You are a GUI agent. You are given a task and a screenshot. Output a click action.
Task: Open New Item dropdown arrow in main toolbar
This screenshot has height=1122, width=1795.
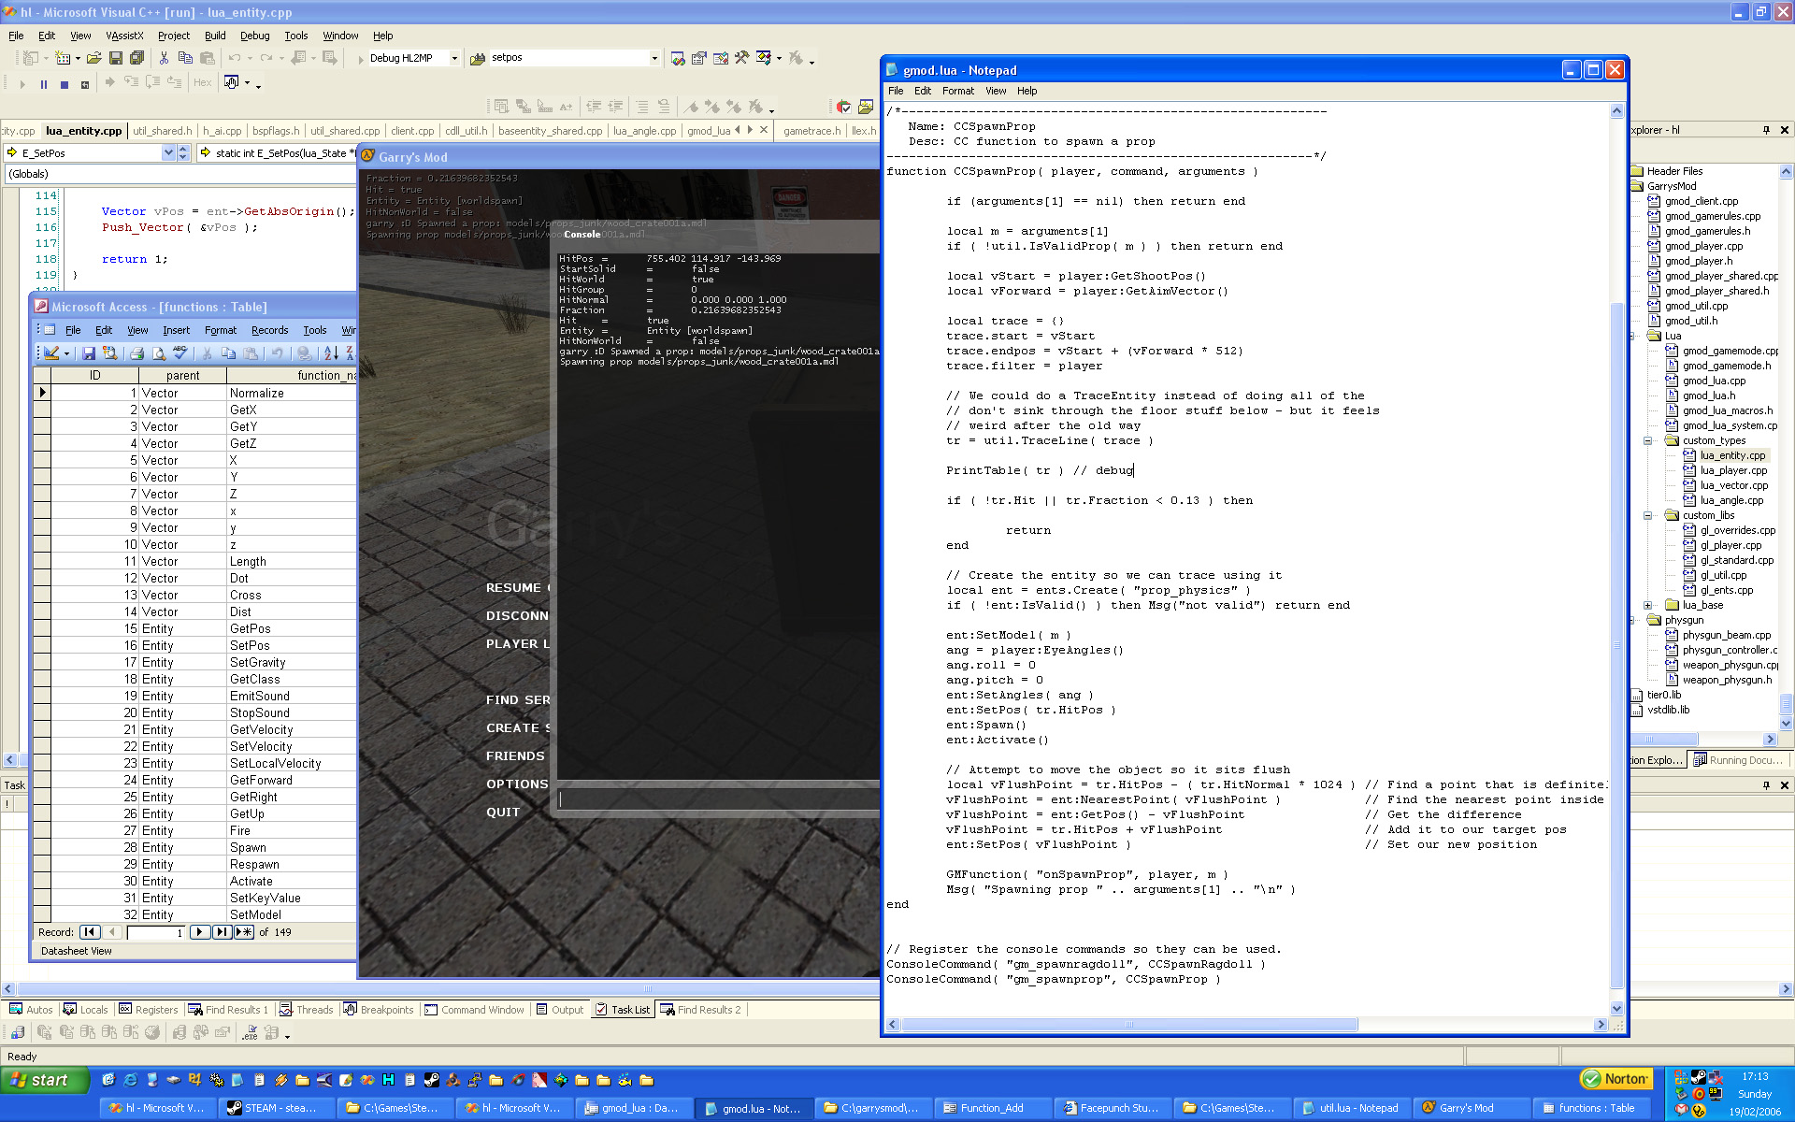pyautogui.click(x=78, y=58)
